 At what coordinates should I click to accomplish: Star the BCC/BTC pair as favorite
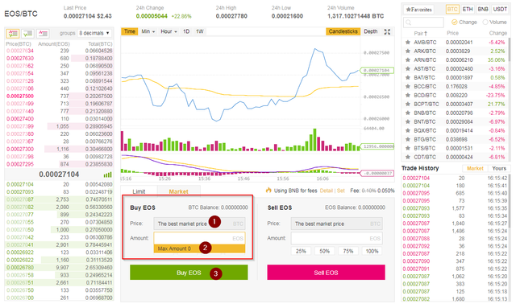(408, 87)
